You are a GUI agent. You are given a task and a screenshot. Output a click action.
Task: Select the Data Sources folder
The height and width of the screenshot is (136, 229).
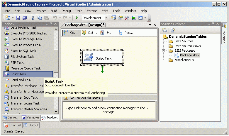[x=184, y=41]
